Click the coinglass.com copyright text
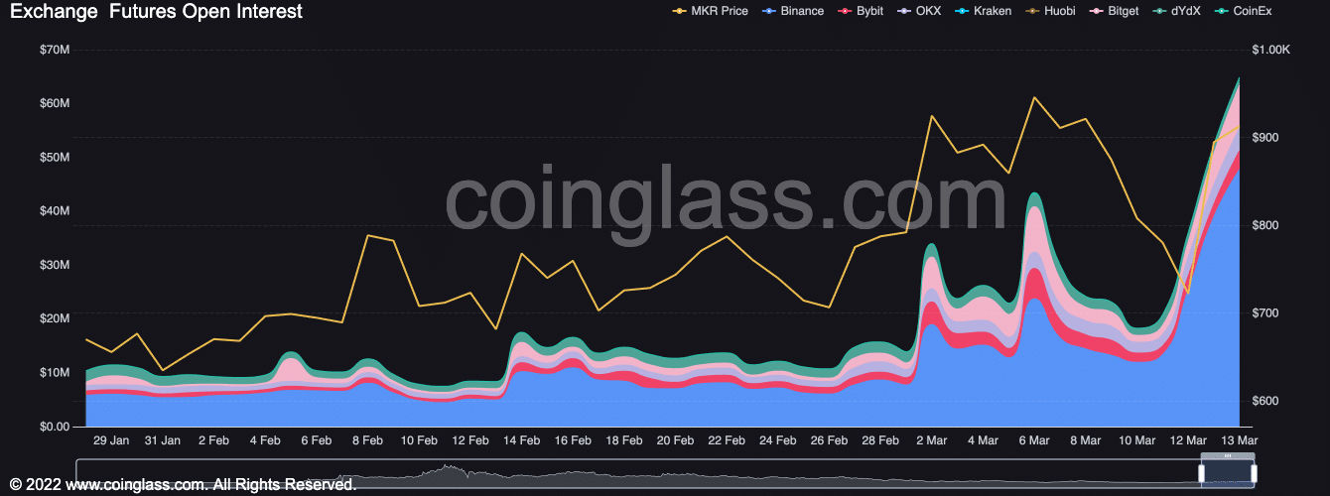1330x496 pixels. click(x=183, y=485)
